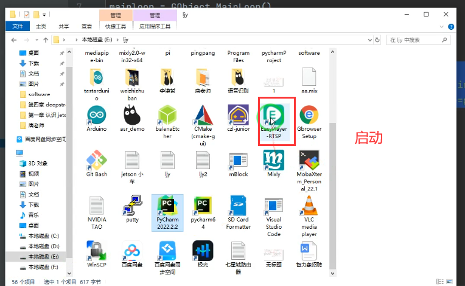Select 3D 对象 in navigation pane
The image size is (465, 286).
click(38, 163)
